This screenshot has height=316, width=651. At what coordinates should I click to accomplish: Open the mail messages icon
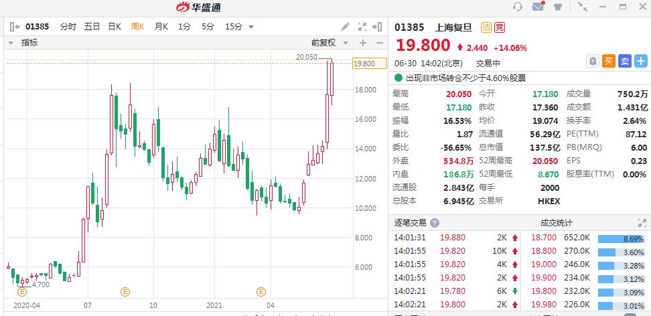point(538,6)
